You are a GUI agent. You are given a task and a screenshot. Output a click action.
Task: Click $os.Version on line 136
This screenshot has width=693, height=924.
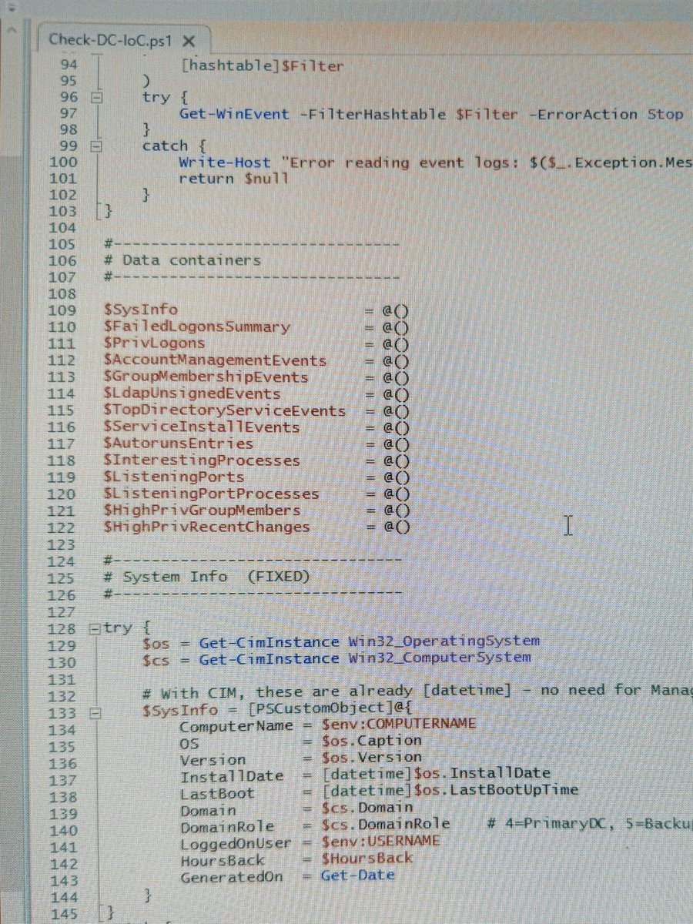pyautogui.click(x=372, y=757)
